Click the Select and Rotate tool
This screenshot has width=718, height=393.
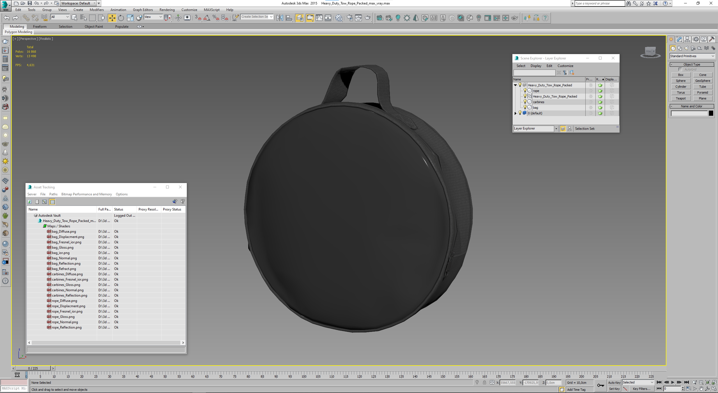(121, 18)
